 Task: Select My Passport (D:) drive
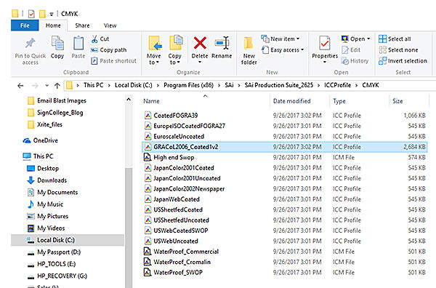coord(54,252)
